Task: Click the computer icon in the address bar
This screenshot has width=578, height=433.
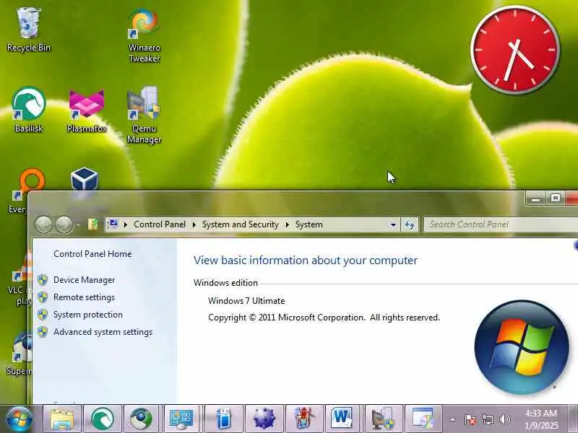Action: tap(113, 224)
